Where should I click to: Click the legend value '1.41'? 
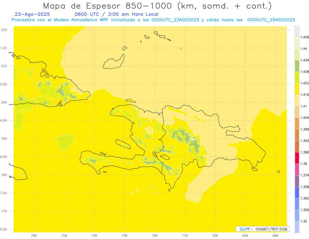pos(304,106)
